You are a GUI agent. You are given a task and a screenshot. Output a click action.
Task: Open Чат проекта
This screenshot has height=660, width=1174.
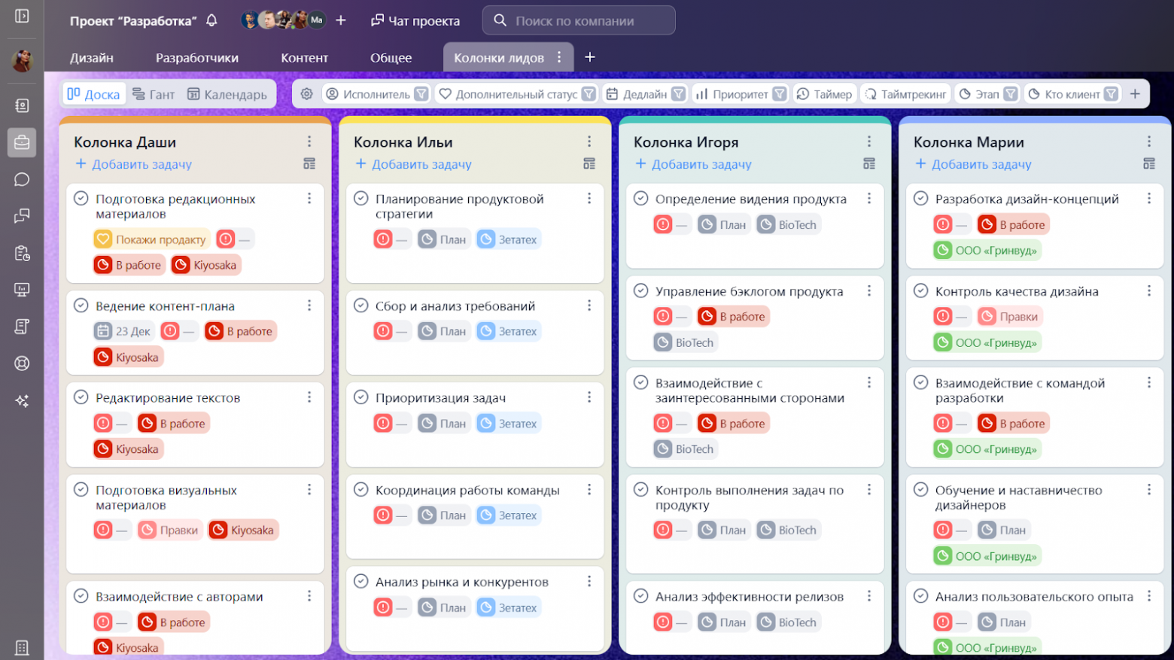point(415,20)
